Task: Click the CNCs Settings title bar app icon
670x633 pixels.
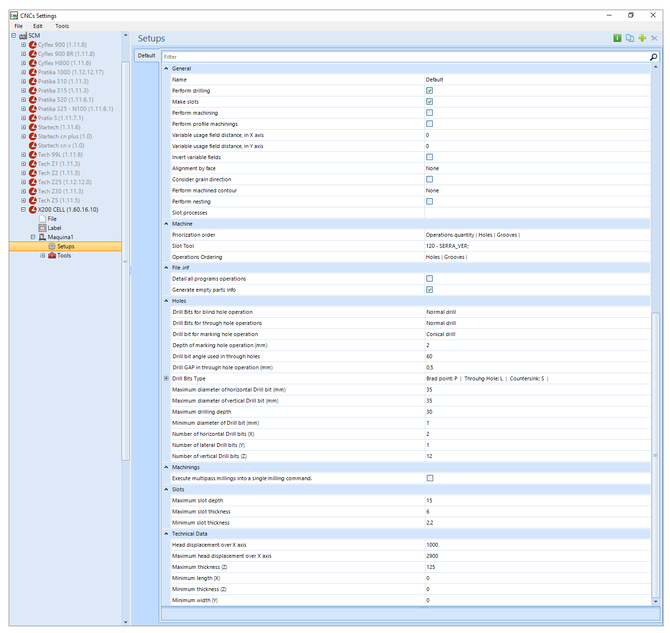Action: pos(14,15)
